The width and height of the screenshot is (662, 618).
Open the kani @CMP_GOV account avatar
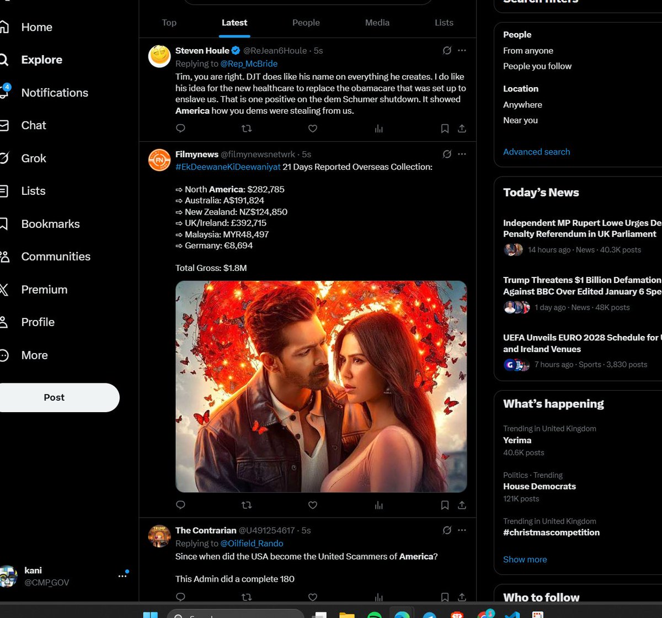click(8, 576)
